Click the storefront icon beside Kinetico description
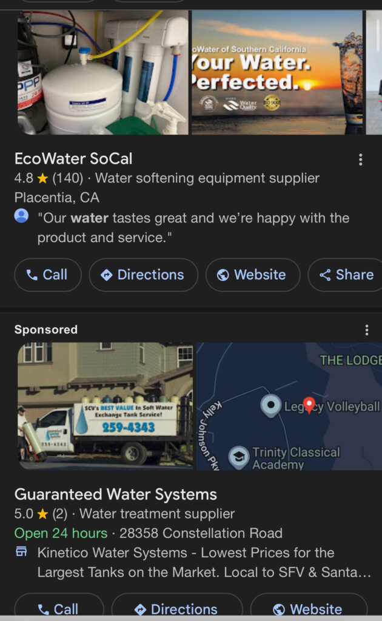The image size is (382, 621). pos(22,551)
